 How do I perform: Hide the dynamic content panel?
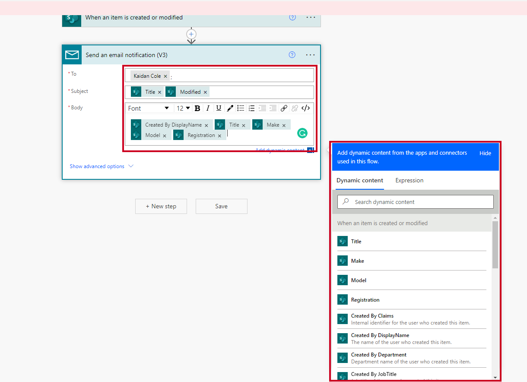point(486,153)
